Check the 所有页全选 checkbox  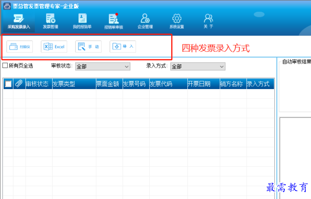(x=5, y=65)
